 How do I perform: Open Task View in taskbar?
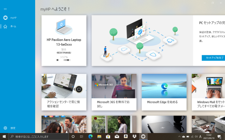pyautogui.click(x=82, y=136)
